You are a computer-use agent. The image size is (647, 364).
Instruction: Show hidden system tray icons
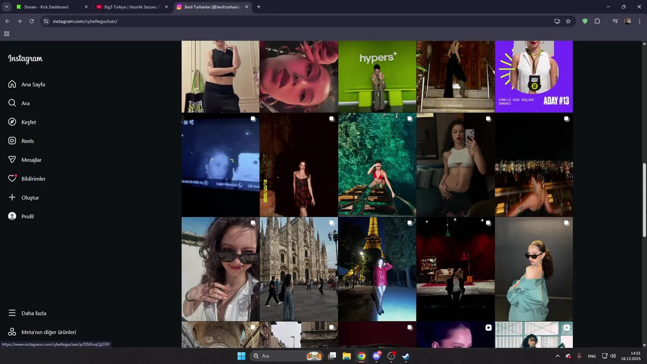[x=558, y=356]
